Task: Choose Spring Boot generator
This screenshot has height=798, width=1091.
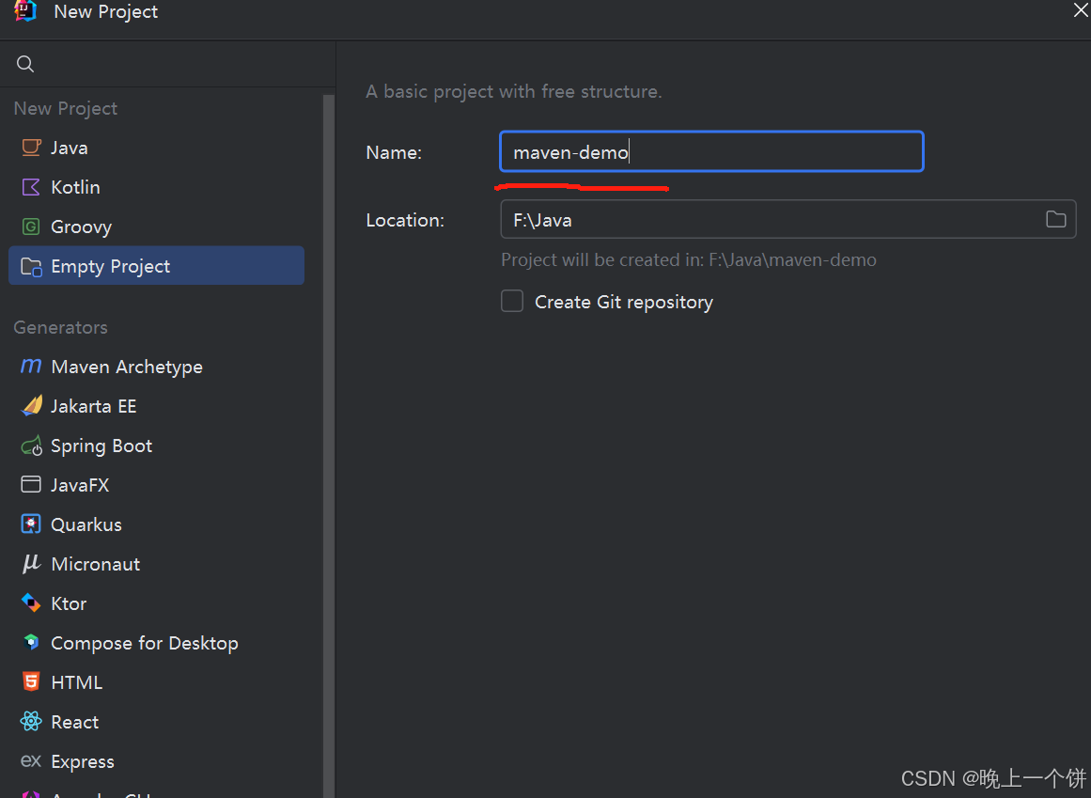Action: coord(157,446)
